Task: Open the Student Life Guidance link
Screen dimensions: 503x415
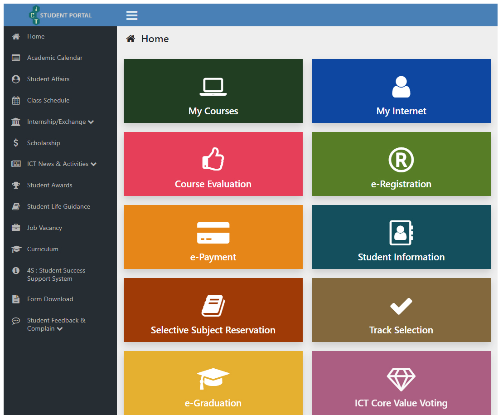Action: point(58,206)
